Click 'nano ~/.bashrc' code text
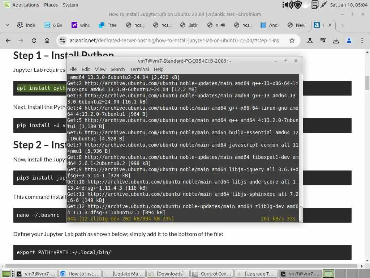370x278 pixels. click(x=38, y=215)
